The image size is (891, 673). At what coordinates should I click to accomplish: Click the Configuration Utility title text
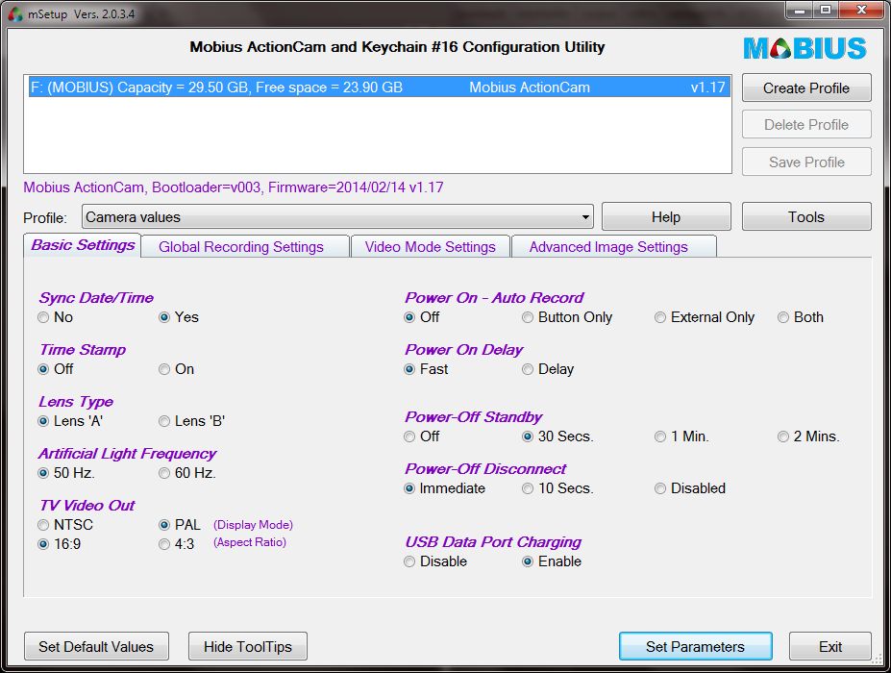coord(397,47)
